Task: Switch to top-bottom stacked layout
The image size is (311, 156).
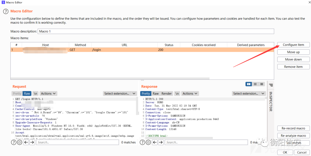Action: click(x=255, y=84)
